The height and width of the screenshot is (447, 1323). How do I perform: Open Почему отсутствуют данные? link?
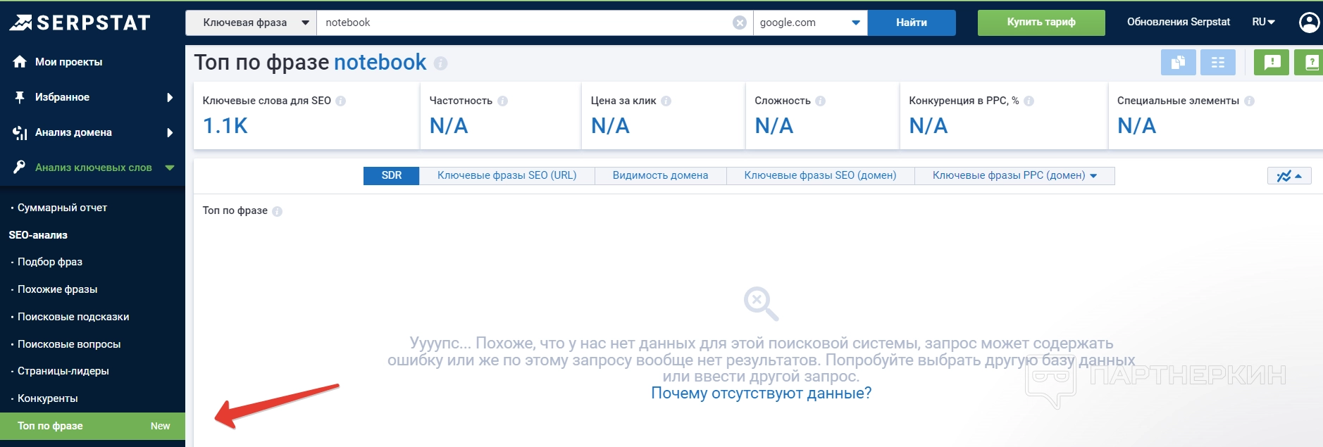tap(761, 394)
